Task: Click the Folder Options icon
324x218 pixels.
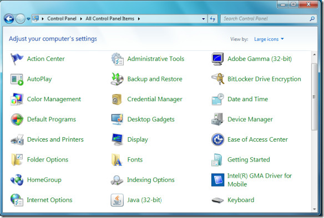Action: point(17,160)
